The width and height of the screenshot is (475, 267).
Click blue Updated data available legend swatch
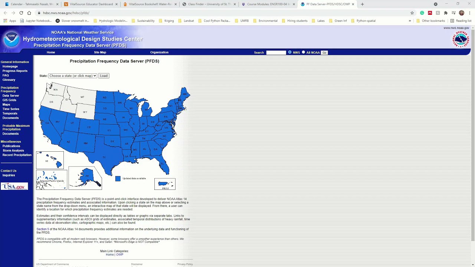coord(118,179)
